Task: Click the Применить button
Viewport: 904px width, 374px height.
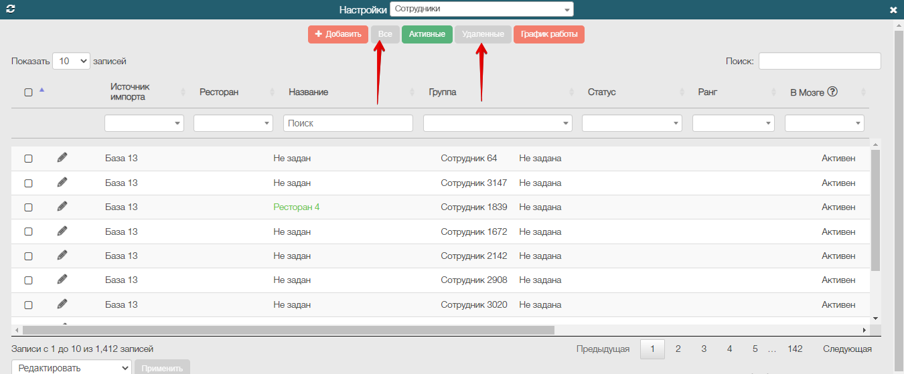Action: tap(162, 367)
